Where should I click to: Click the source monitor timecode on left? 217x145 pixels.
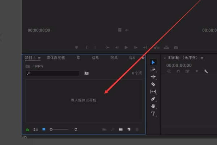[39, 30]
